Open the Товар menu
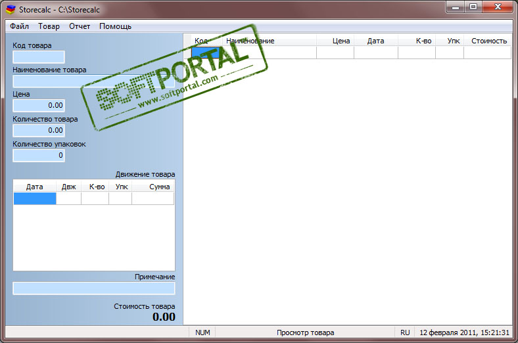Image resolution: width=518 pixels, height=343 pixels. tap(49, 26)
